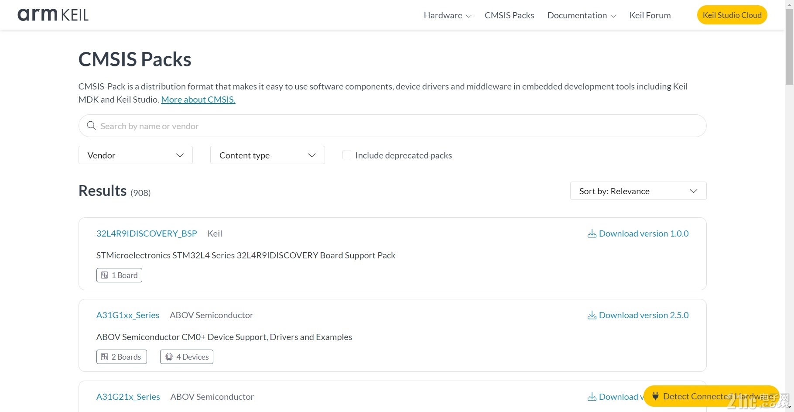This screenshot has width=794, height=412.
Task: Click the 4 Devices tag
Action: (x=187, y=357)
